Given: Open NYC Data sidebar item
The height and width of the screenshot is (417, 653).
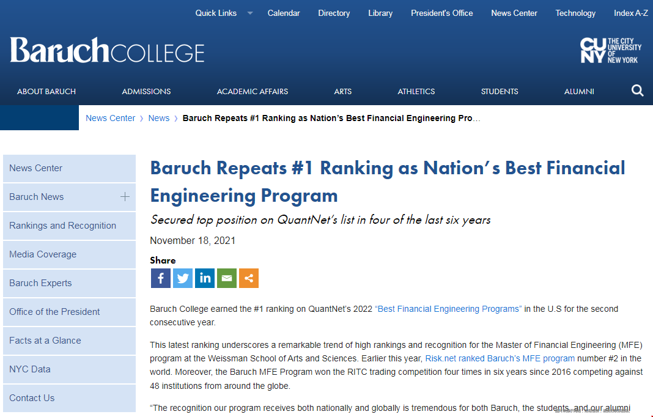Looking at the screenshot, I should point(69,369).
